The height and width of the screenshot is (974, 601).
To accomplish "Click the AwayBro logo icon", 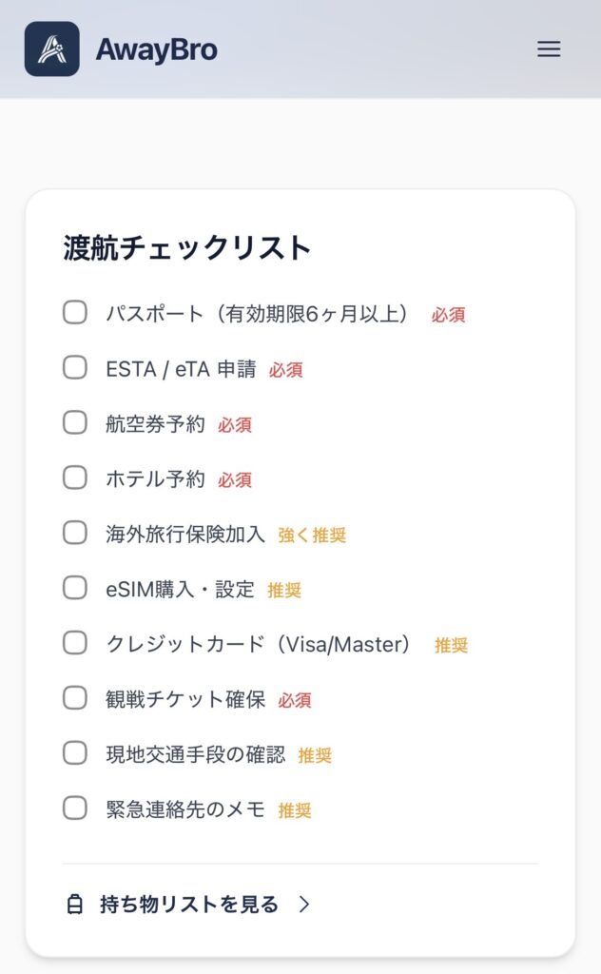I will click(x=51, y=49).
